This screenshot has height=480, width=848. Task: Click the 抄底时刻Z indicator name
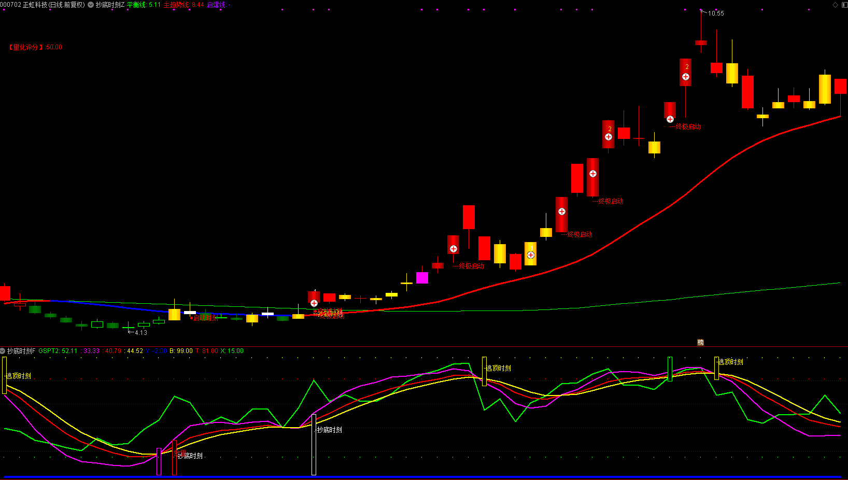pos(110,5)
